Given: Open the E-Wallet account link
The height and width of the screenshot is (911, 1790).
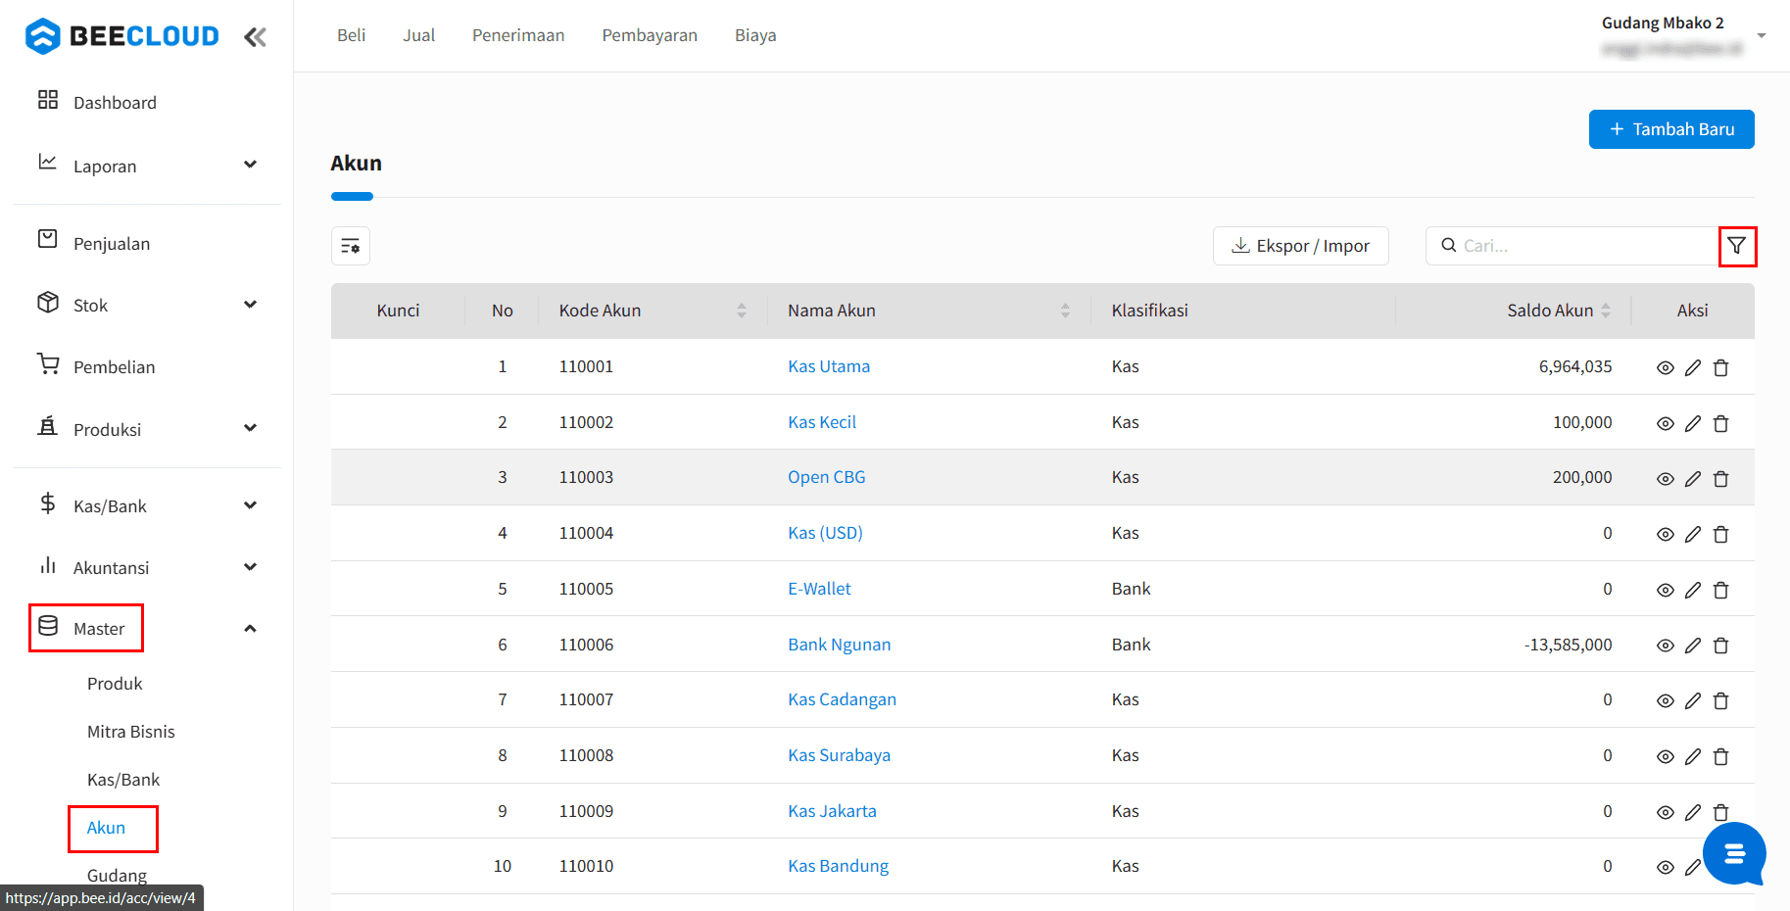Looking at the screenshot, I should click(x=819, y=589).
